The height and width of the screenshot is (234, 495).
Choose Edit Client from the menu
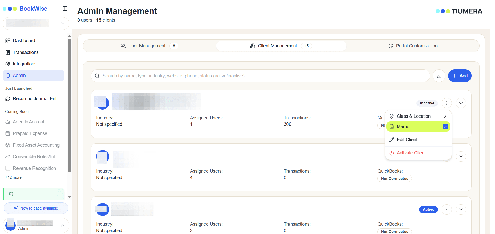(x=418, y=140)
